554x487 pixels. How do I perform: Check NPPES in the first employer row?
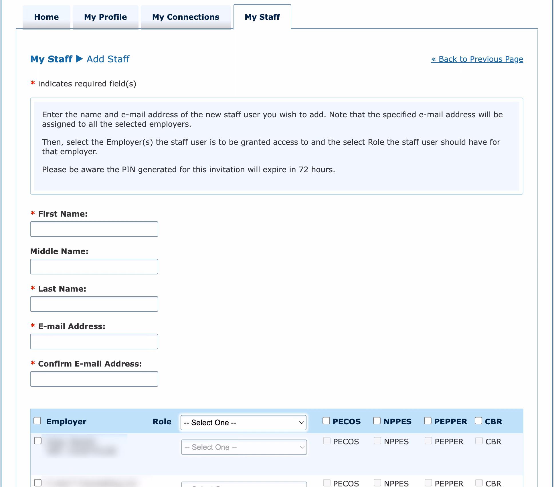click(x=377, y=441)
